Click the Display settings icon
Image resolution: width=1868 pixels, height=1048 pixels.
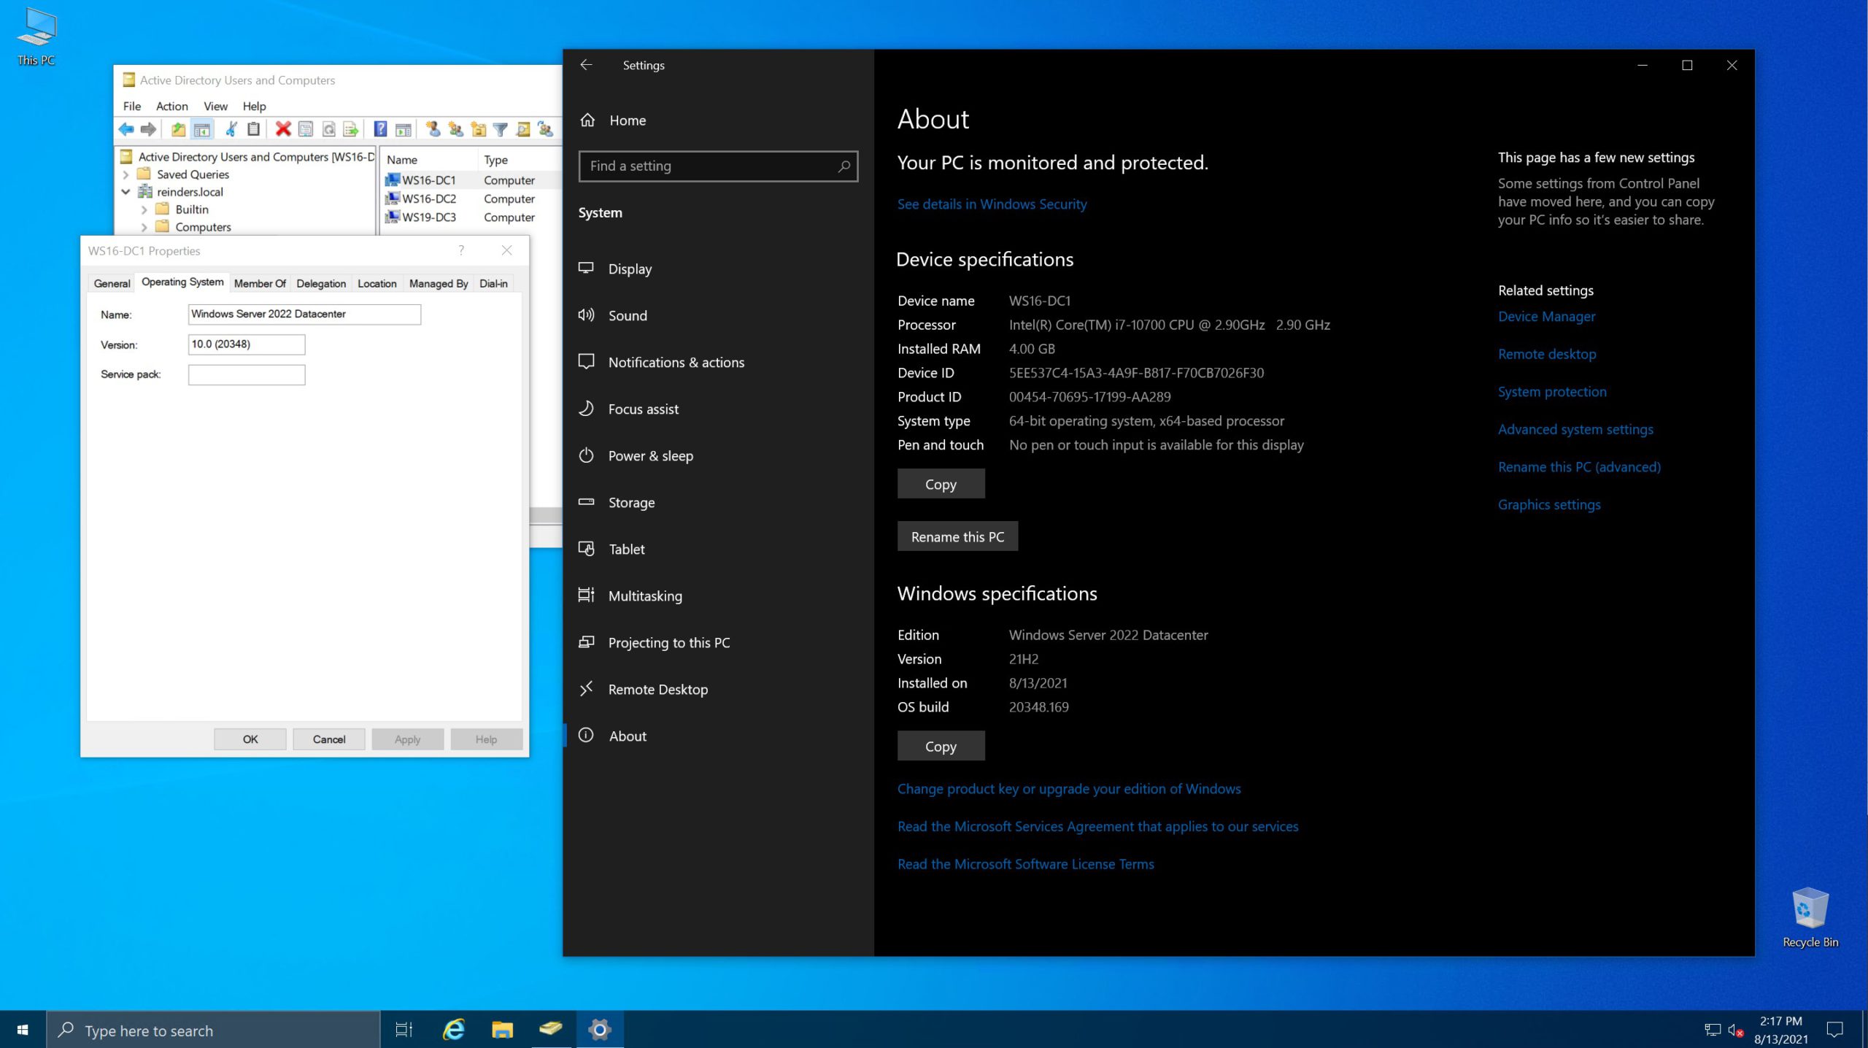pos(587,268)
